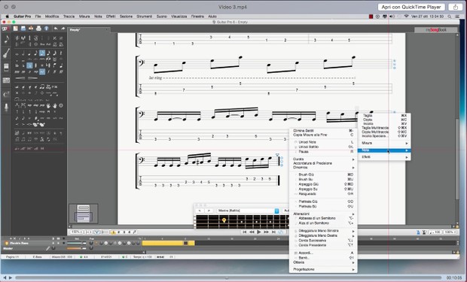Click the P.M. palm mute icon
467x282 pixels.
point(55,87)
